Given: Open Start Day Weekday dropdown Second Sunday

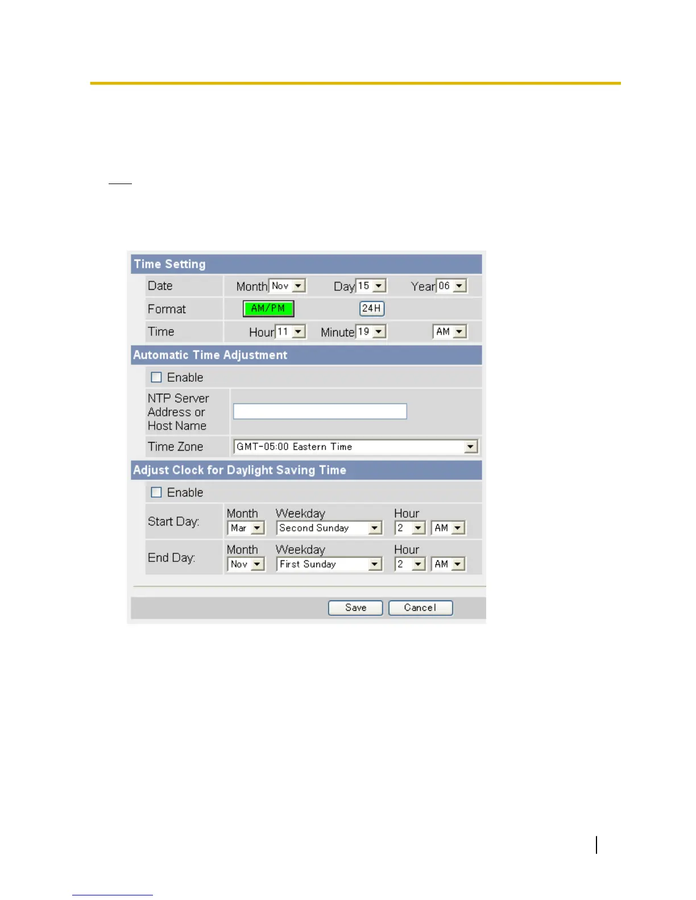Looking at the screenshot, I should [329, 528].
